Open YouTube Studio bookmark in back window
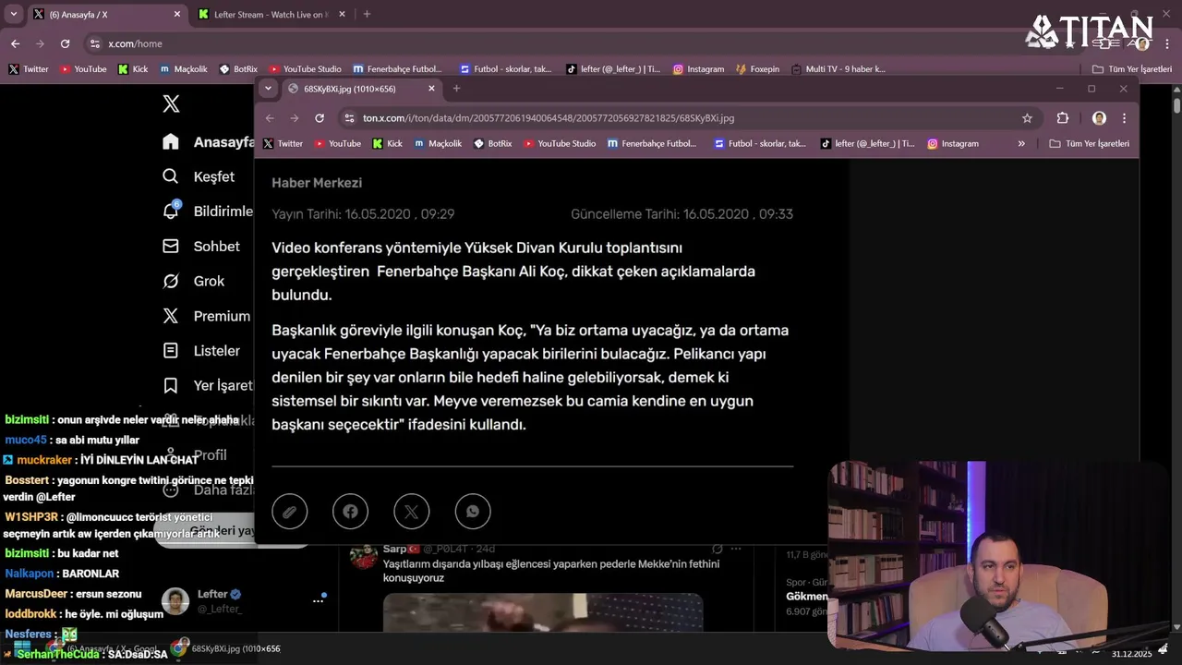Screen dimensions: 1182x665 [x=306, y=69]
